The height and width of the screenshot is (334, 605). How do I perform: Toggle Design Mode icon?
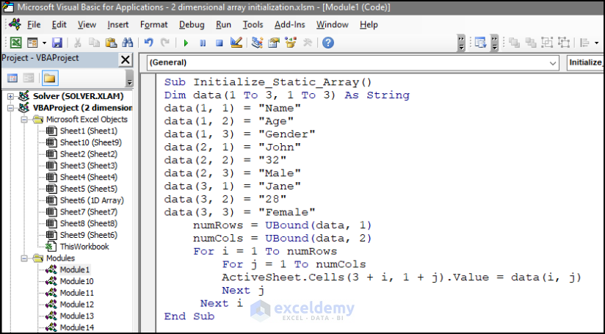click(x=236, y=43)
